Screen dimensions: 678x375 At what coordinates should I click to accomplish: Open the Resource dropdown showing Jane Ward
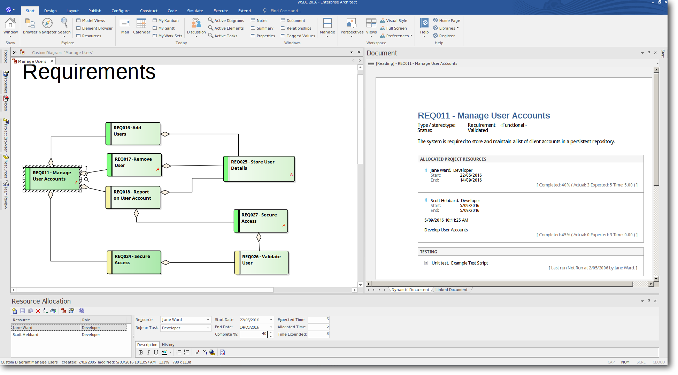pyautogui.click(x=208, y=320)
